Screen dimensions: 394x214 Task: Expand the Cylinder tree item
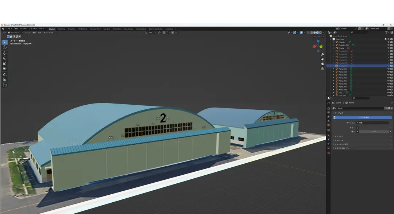tap(334, 42)
